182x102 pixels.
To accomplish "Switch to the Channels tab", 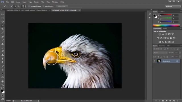I will (162, 46).
